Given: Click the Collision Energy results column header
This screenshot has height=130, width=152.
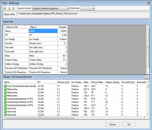Looking at the screenshot, I should click(112, 82).
